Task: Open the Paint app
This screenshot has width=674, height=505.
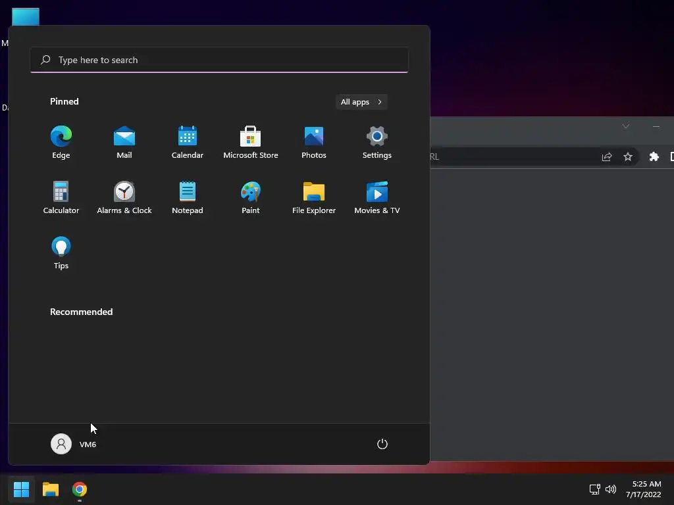Action: (251, 198)
